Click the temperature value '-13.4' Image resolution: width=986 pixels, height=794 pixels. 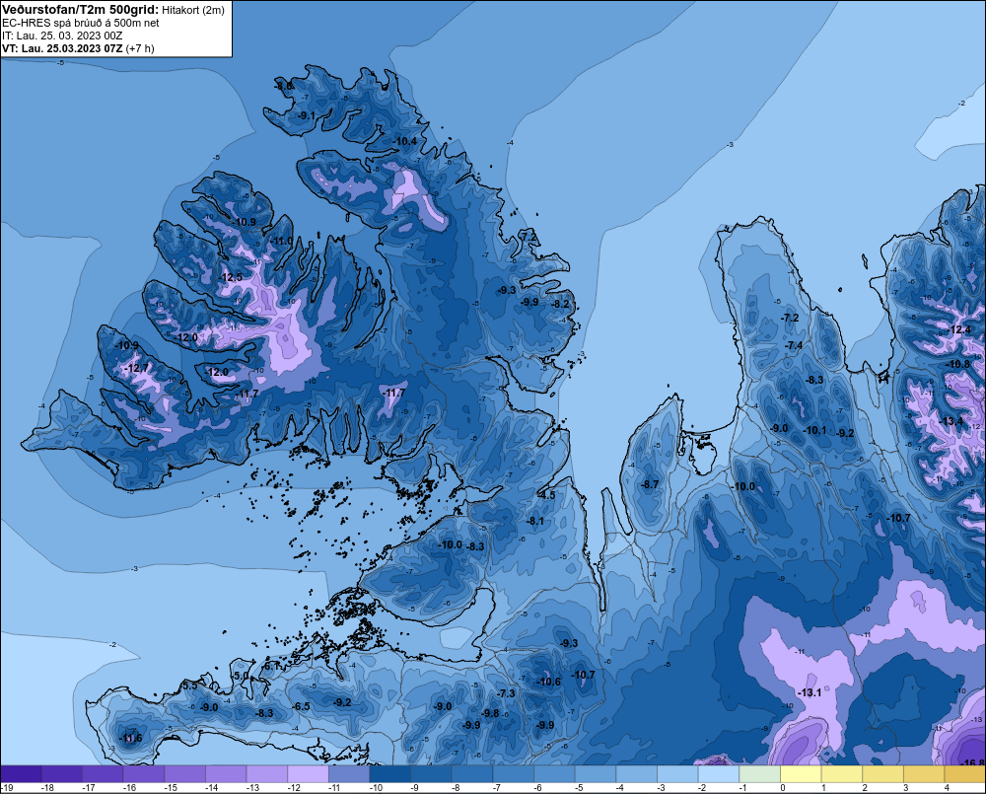[x=951, y=421]
